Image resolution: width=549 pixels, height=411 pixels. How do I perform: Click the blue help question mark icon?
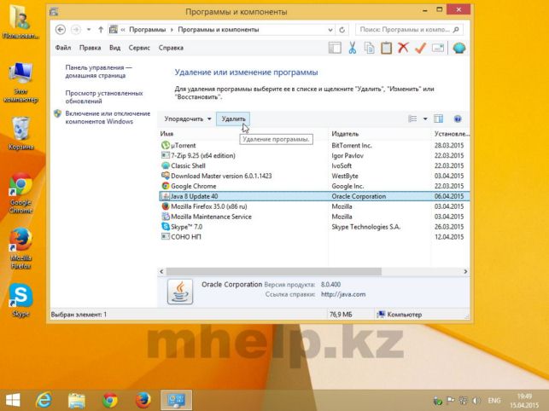pos(458,119)
